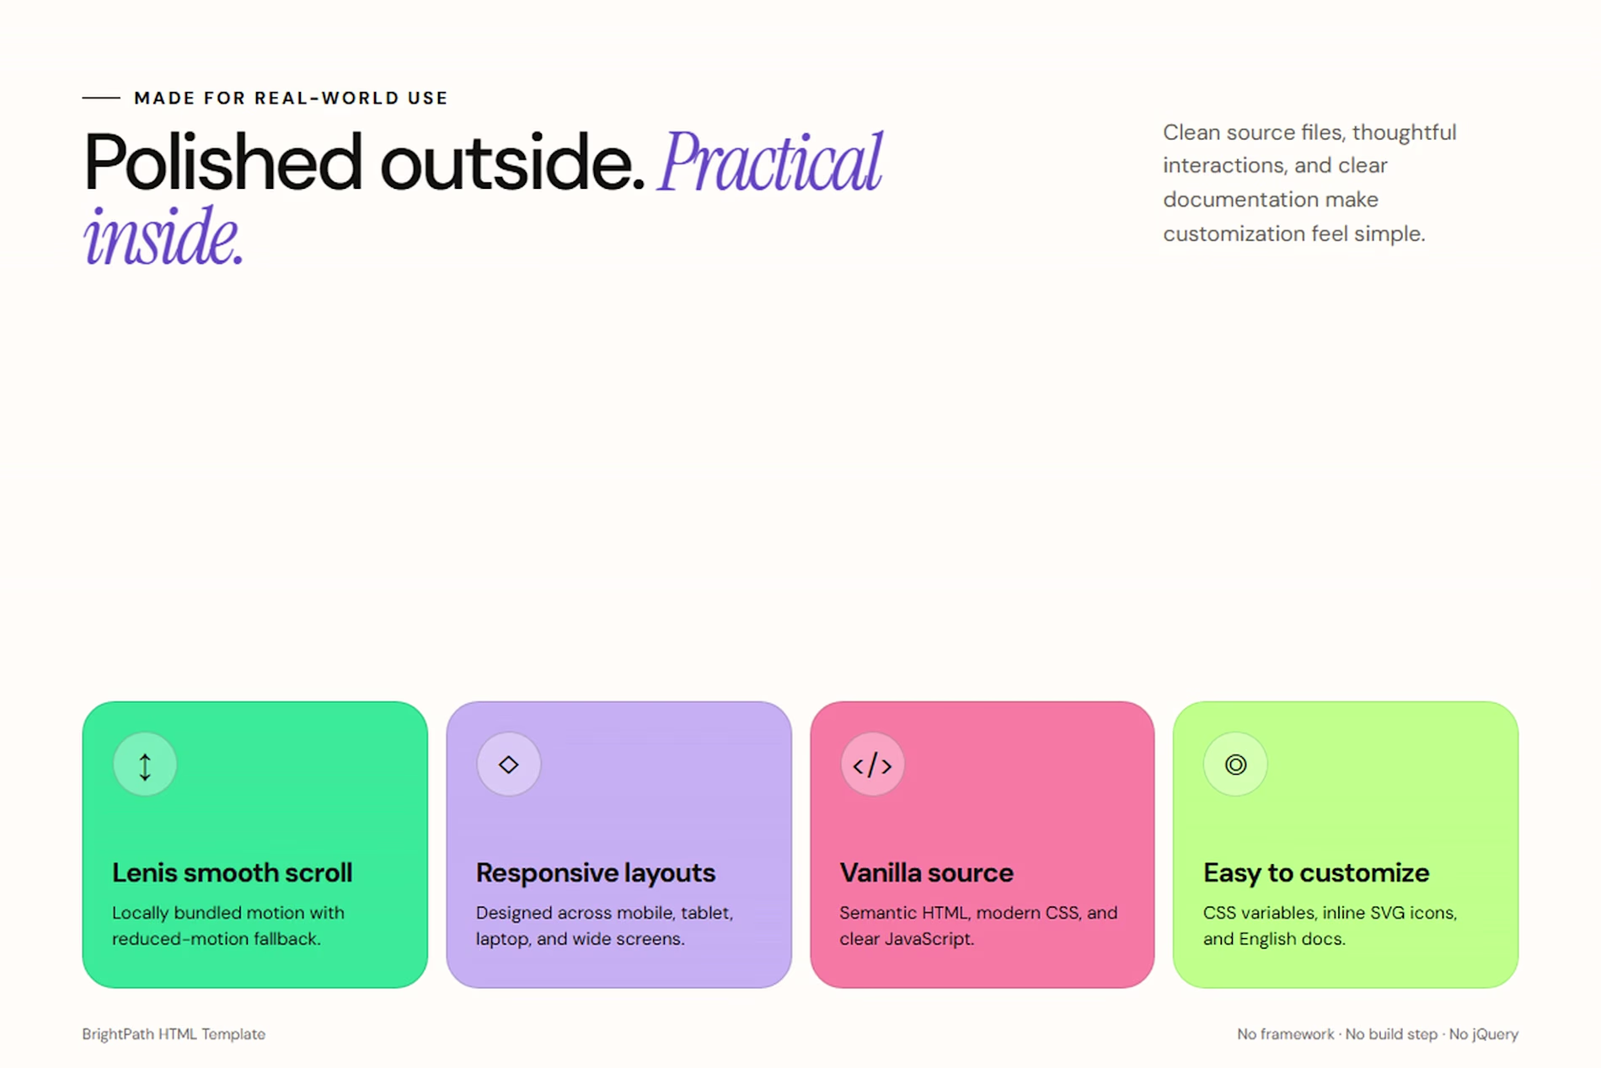Click the code brackets icon
The height and width of the screenshot is (1068, 1601).
pyautogui.click(x=872, y=765)
